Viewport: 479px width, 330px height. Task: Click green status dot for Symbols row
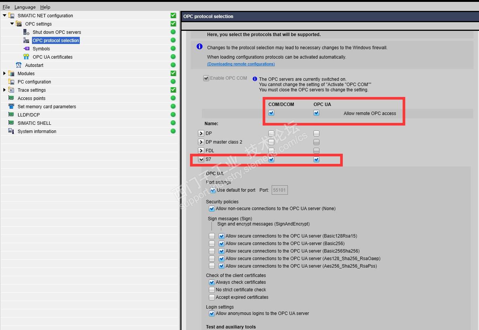(173, 48)
